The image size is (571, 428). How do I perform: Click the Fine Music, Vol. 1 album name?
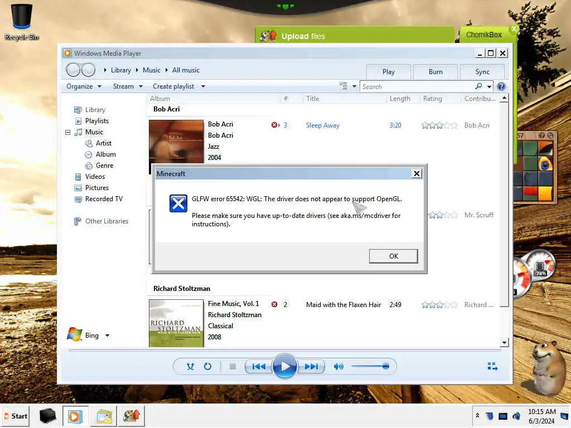(234, 304)
